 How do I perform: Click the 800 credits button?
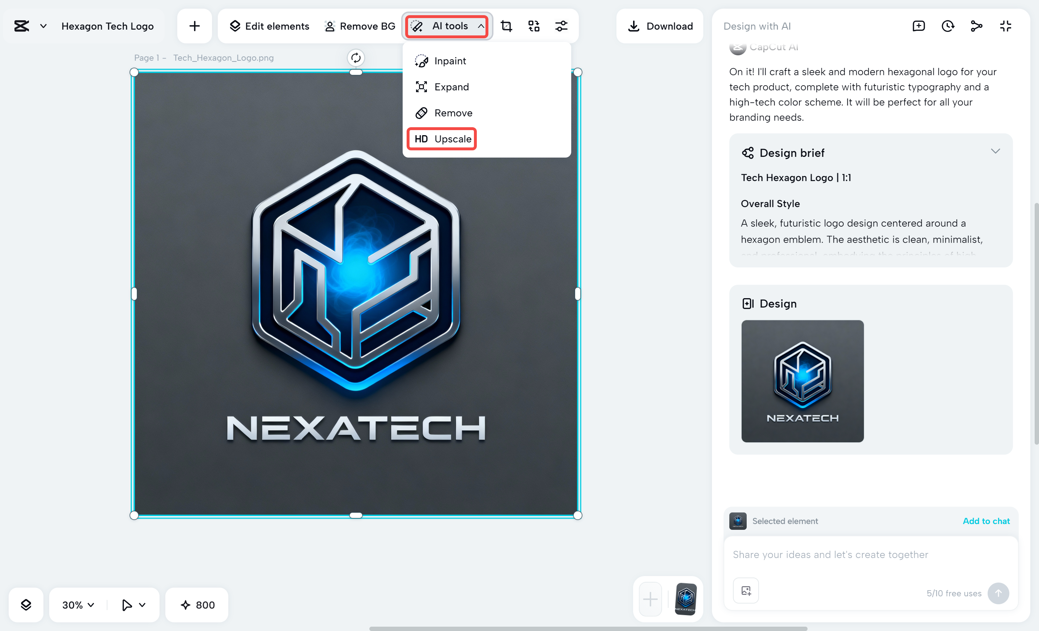coord(197,605)
